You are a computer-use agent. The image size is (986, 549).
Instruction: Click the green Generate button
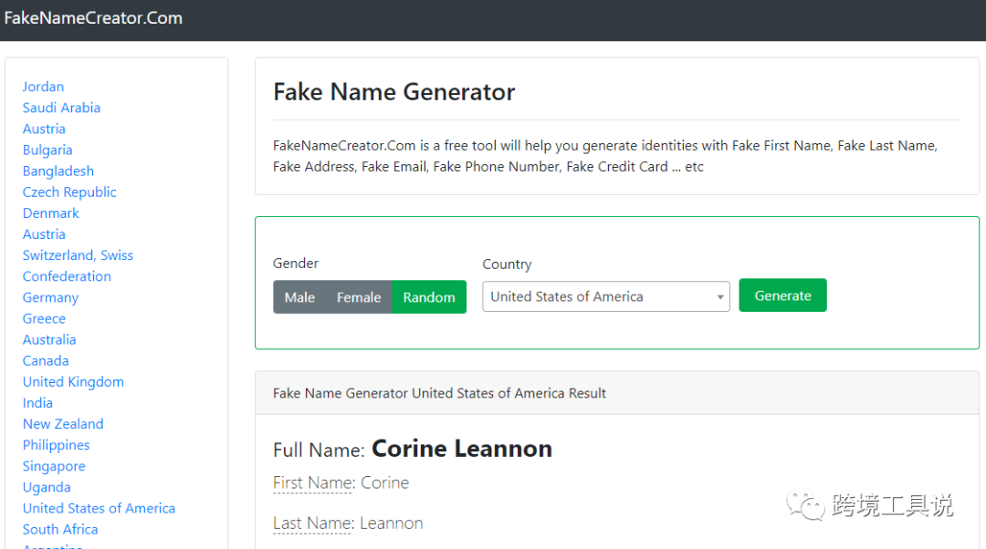[782, 295]
